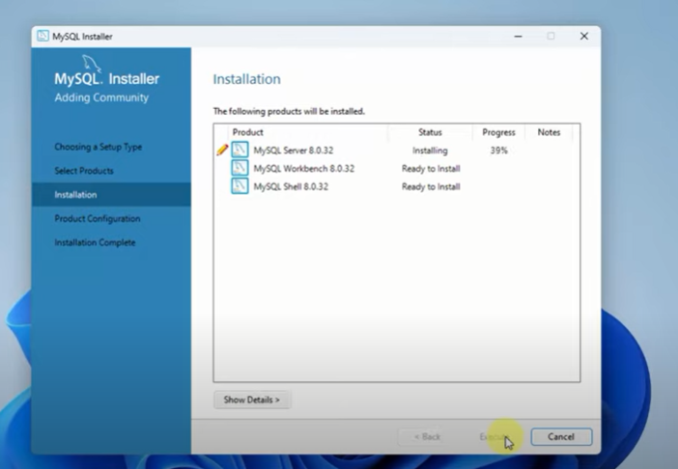Screen dimensions: 678x469
Task: Click Workbench's Ready to Install status
Action: point(431,169)
